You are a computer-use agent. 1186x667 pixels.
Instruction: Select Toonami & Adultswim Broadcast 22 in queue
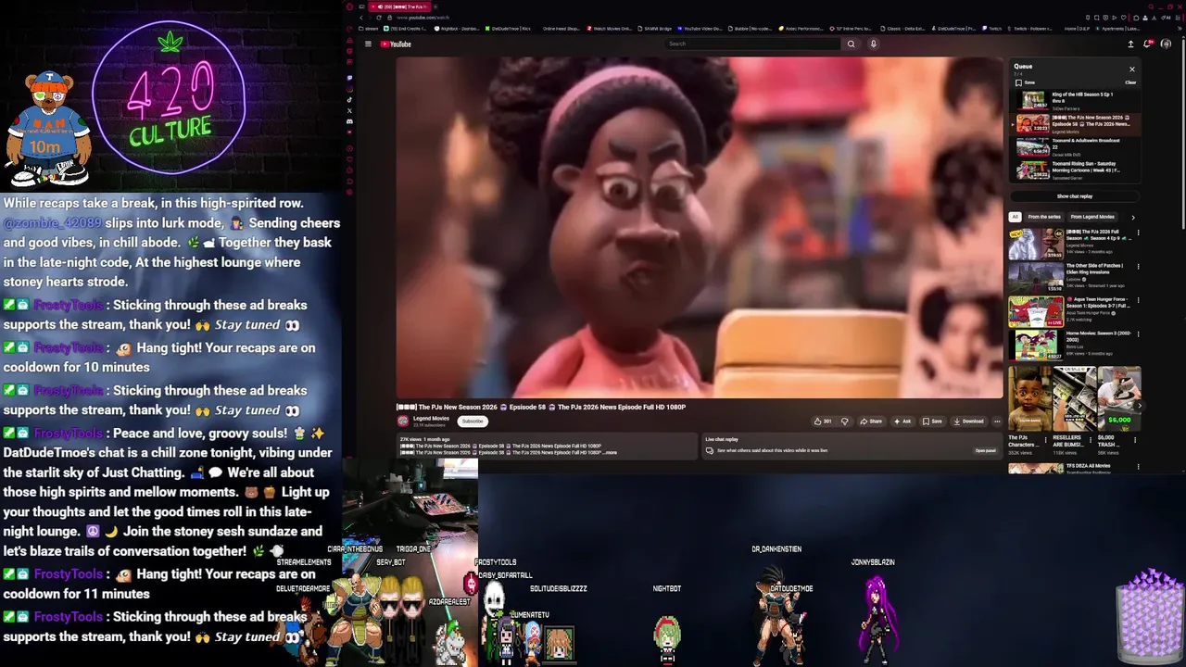(1075, 147)
